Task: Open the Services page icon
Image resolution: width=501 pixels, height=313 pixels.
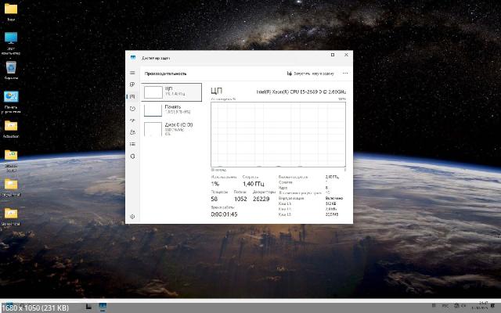Action: tap(132, 156)
